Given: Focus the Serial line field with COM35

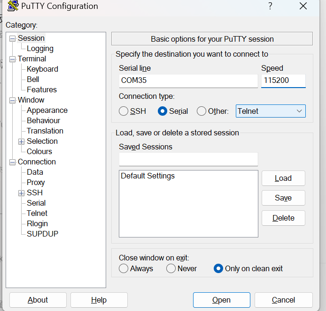Looking at the screenshot, I should click(x=188, y=81).
